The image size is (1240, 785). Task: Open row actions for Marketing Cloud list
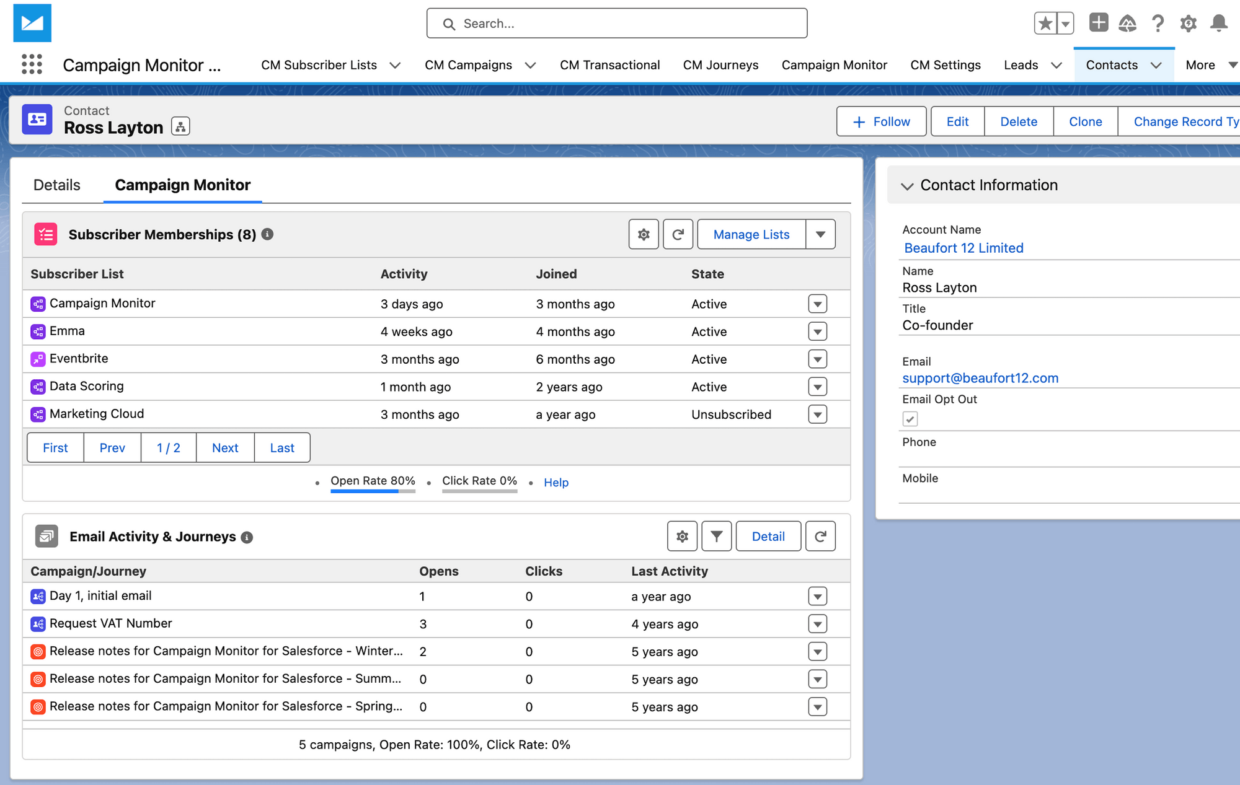pos(818,414)
